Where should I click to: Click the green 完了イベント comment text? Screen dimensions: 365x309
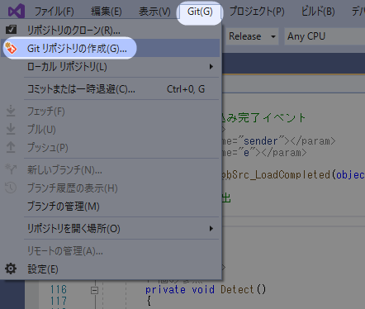[x=272, y=117]
